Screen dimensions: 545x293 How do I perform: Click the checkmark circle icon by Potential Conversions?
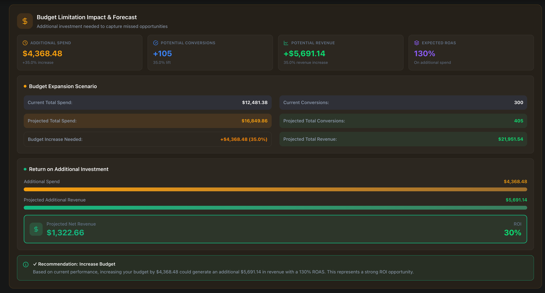pos(156,43)
